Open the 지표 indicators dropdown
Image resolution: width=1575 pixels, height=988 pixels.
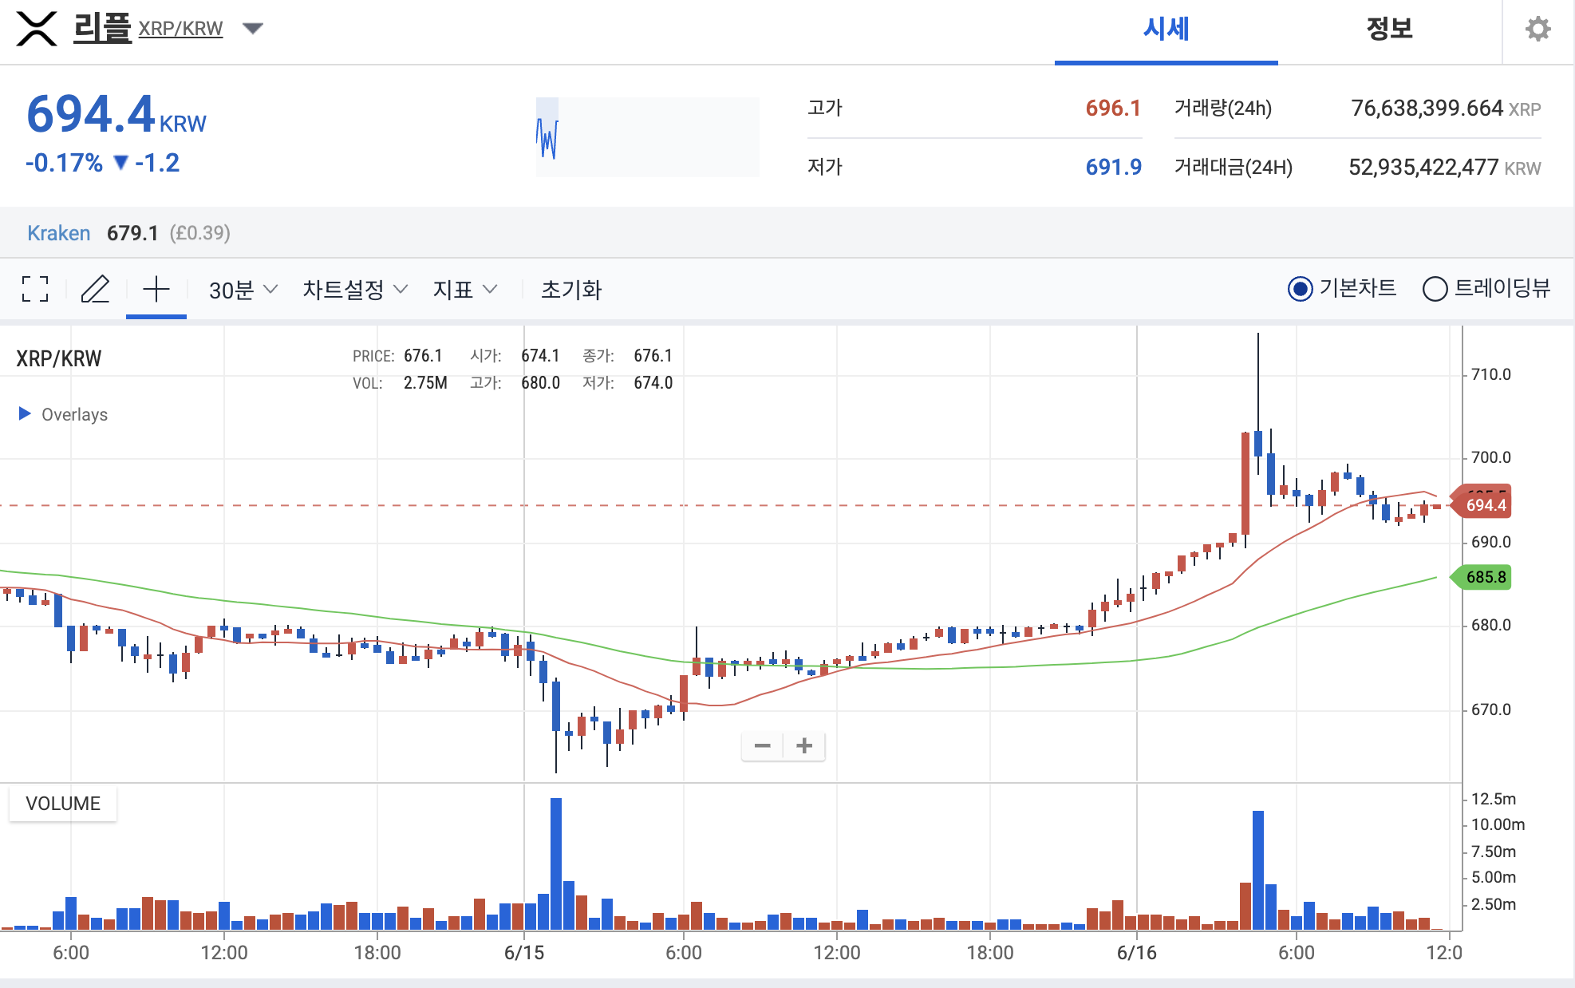[x=464, y=290]
